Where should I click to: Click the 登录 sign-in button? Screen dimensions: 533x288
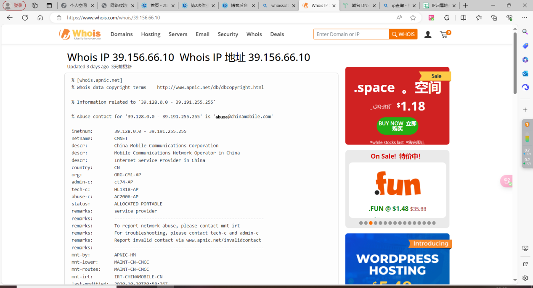pos(14,5)
